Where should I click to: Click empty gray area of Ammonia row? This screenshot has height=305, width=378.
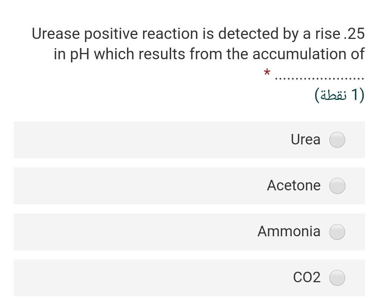coord(140,232)
